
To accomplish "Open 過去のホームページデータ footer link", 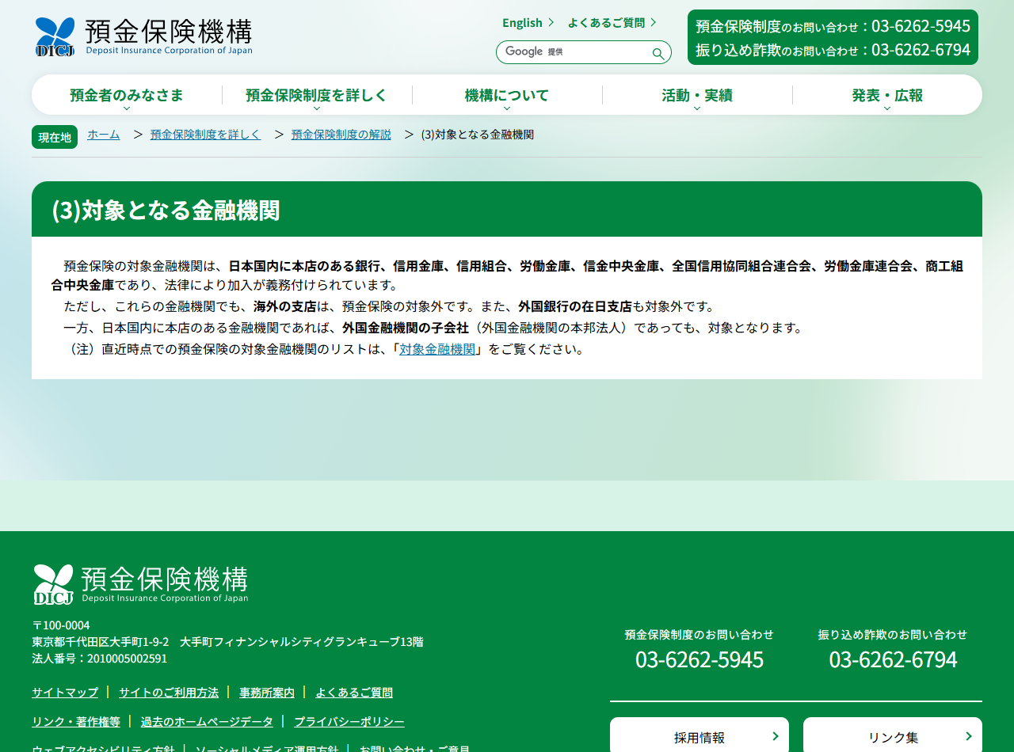I will [x=207, y=722].
